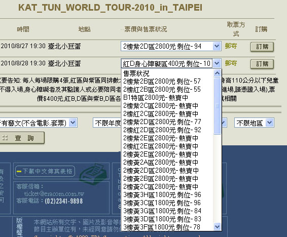The height and width of the screenshot is (237, 287).
Task: Select 3樓黃3D區1800元 剩位-83 option
Action: pos(167,219)
